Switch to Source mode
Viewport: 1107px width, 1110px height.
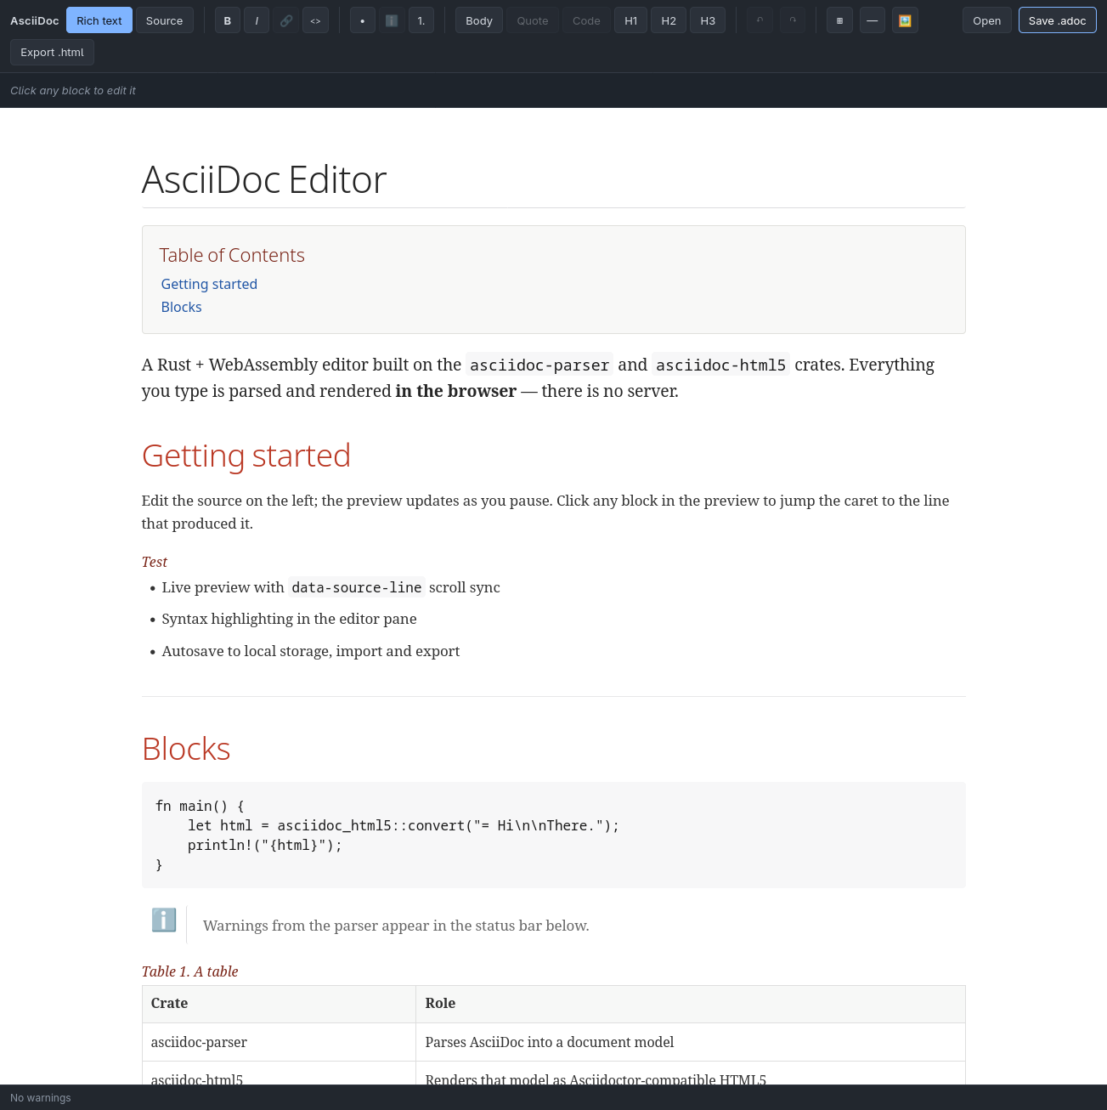coord(165,20)
